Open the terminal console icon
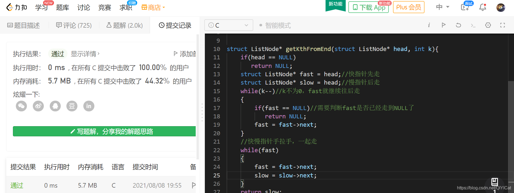The width and height of the screenshot is (514, 193). click(473, 26)
